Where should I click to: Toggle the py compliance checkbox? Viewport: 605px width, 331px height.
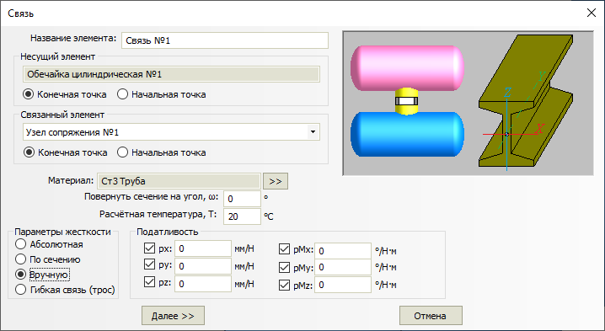149,264
